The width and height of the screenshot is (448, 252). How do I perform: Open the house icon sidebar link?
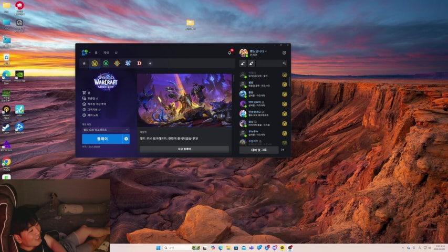[95, 104]
